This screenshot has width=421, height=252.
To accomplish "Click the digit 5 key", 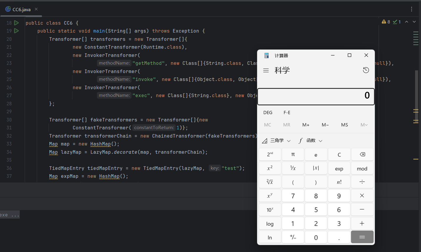I will (x=316, y=209).
